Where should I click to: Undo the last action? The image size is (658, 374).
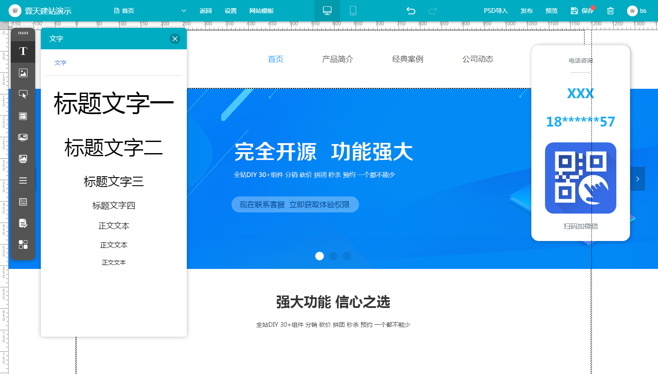point(411,11)
